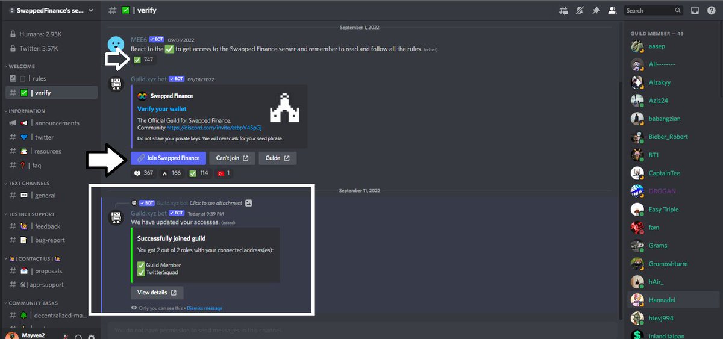Click BT1 avatar in member list
The width and height of the screenshot is (723, 339).
(x=637, y=155)
